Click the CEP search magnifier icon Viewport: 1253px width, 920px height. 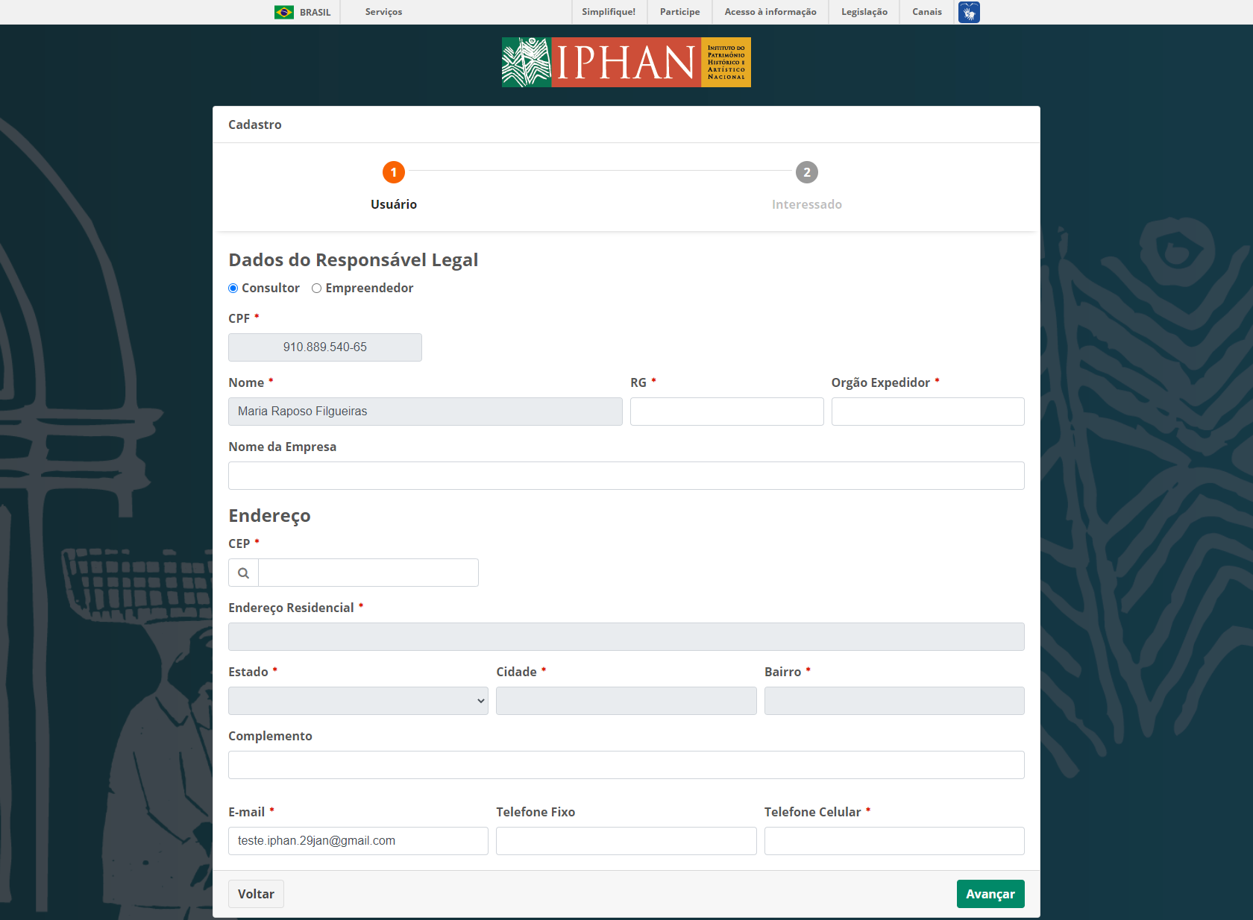pos(243,573)
